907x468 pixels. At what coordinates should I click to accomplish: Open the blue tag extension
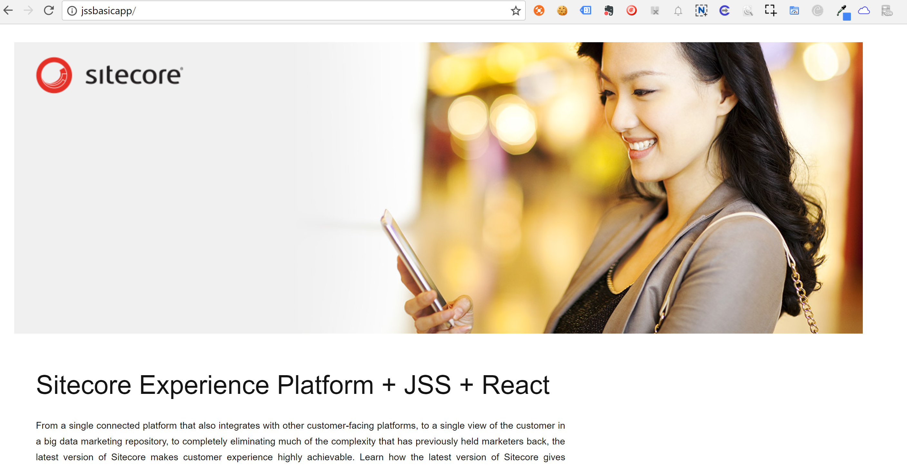pyautogui.click(x=585, y=11)
